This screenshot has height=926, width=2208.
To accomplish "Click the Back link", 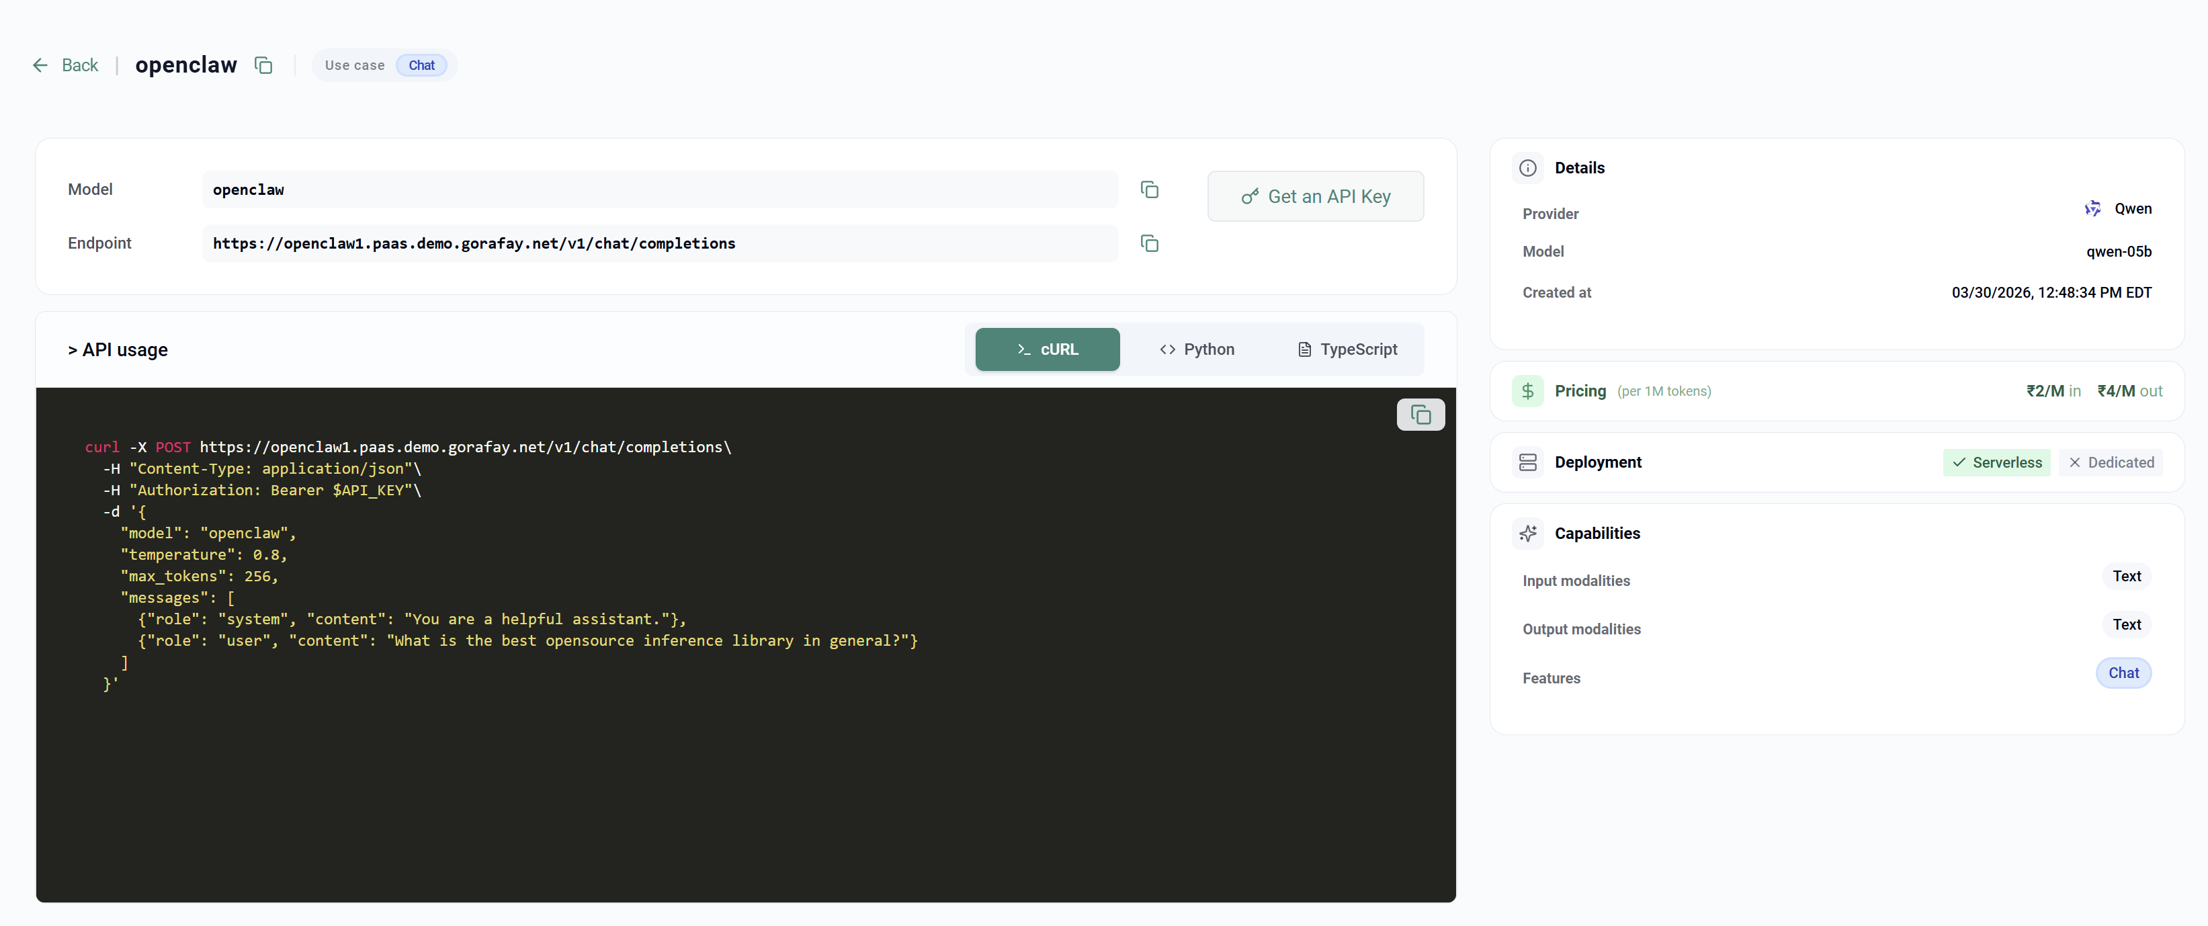I will click(x=80, y=65).
